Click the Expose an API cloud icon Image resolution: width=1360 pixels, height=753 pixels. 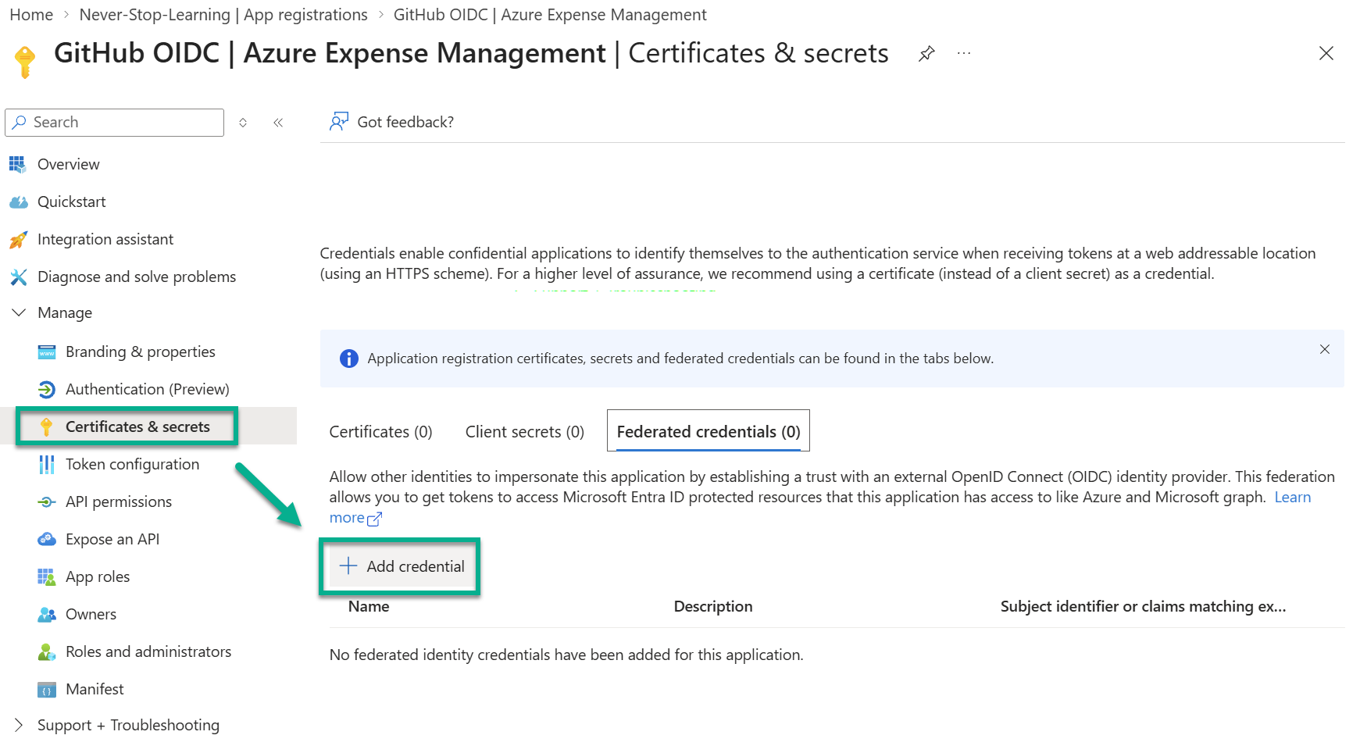(x=47, y=539)
